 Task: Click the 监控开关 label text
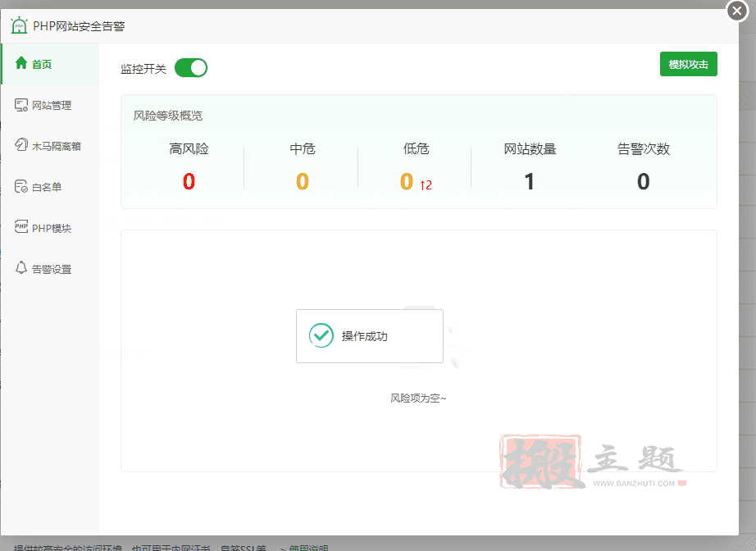pyautogui.click(x=143, y=69)
